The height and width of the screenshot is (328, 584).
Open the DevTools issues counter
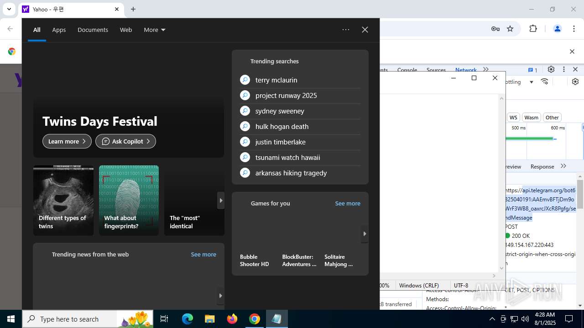[x=533, y=70]
